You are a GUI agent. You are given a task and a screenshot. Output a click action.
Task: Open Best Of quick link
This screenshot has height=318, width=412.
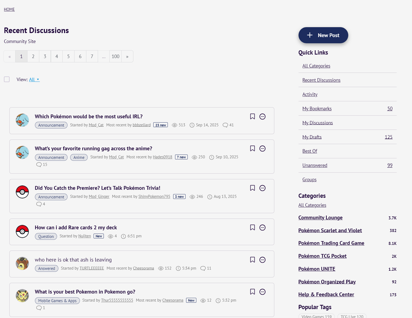[310, 151]
